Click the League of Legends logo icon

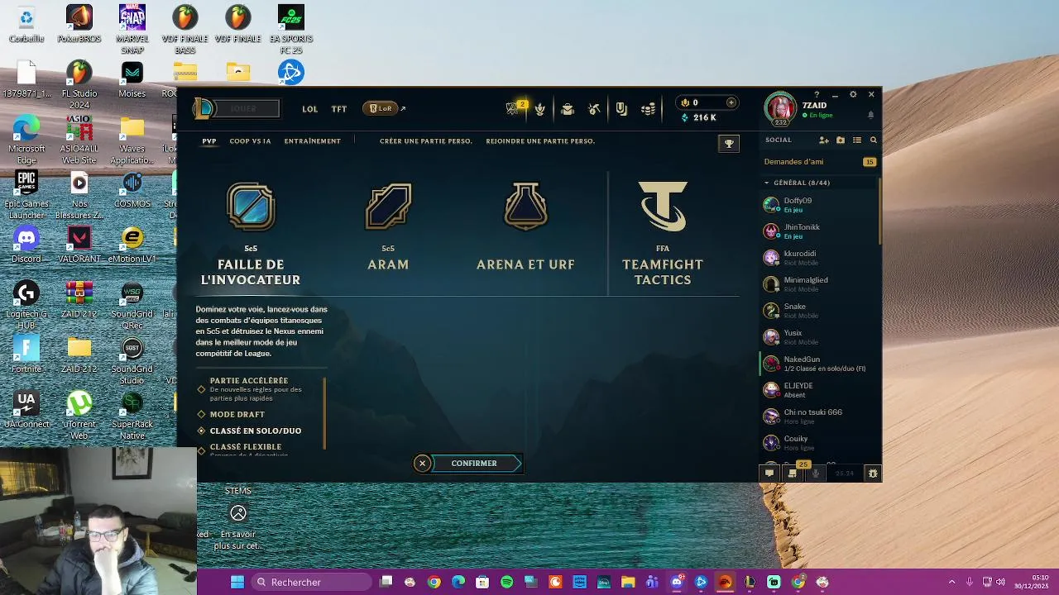pos(203,108)
